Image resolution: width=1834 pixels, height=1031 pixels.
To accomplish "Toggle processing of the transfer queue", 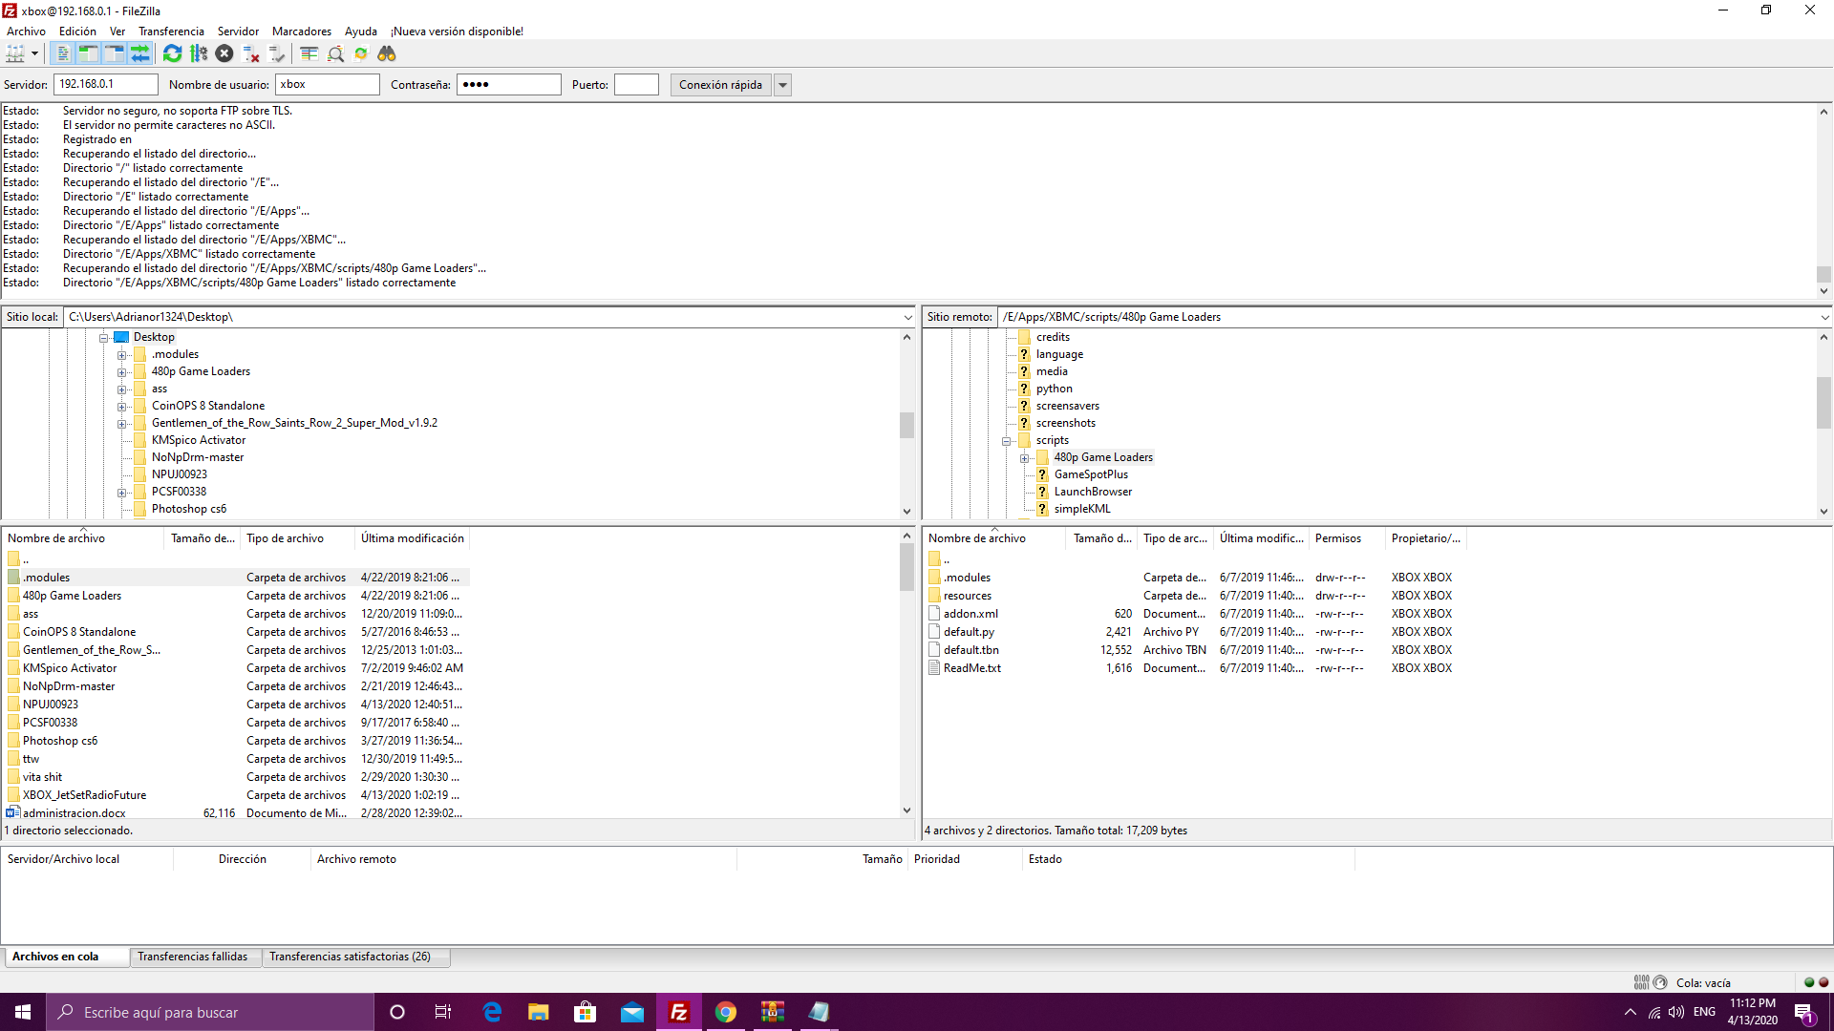I will tap(199, 53).
